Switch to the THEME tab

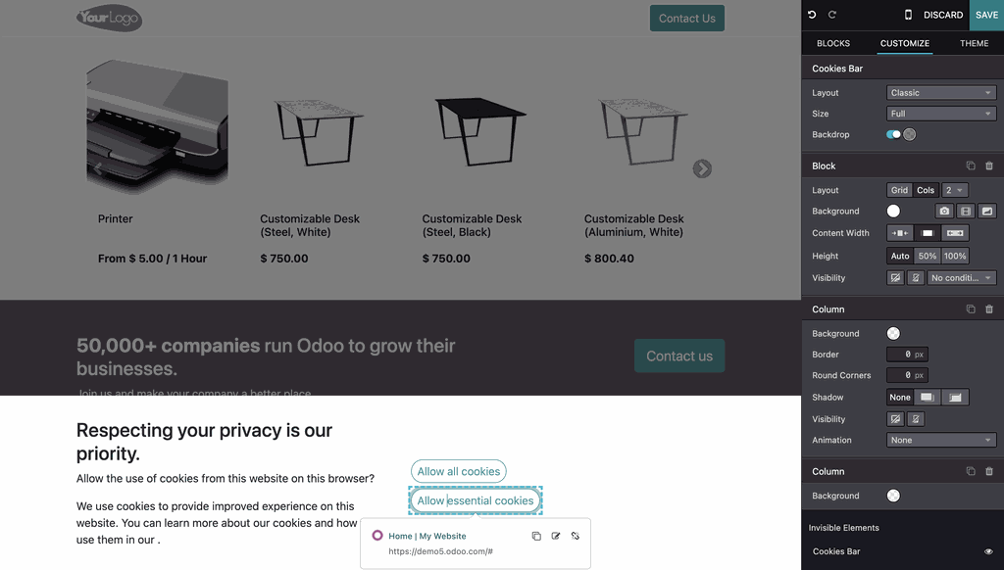(x=974, y=43)
